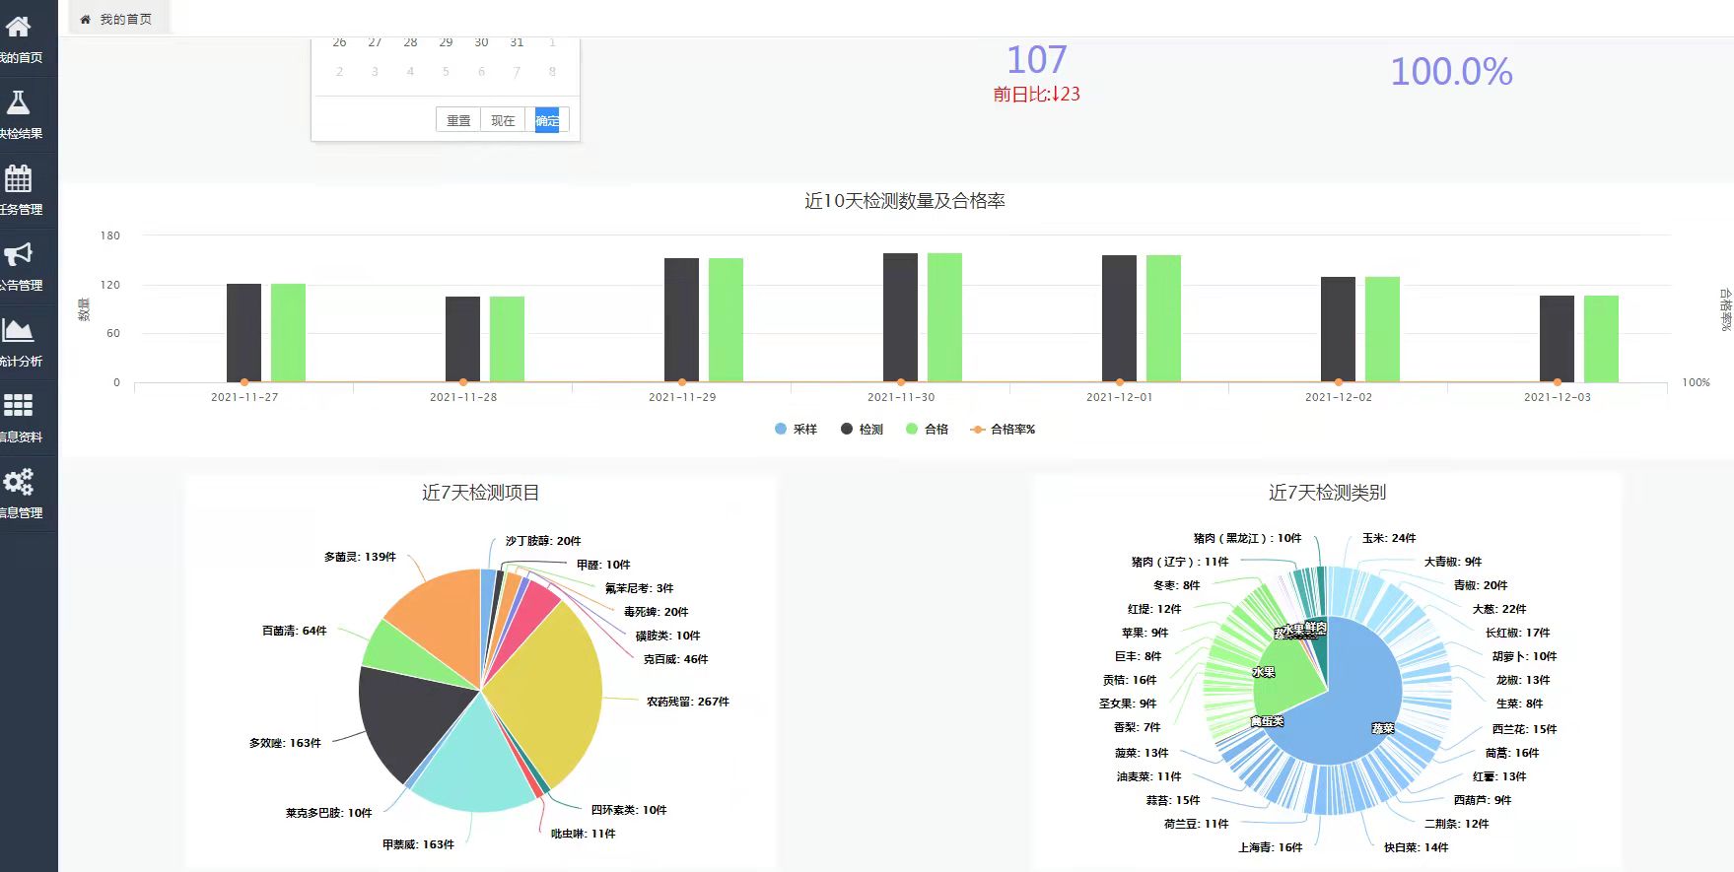Open 我的首页 home icon in sidebar

(19, 28)
